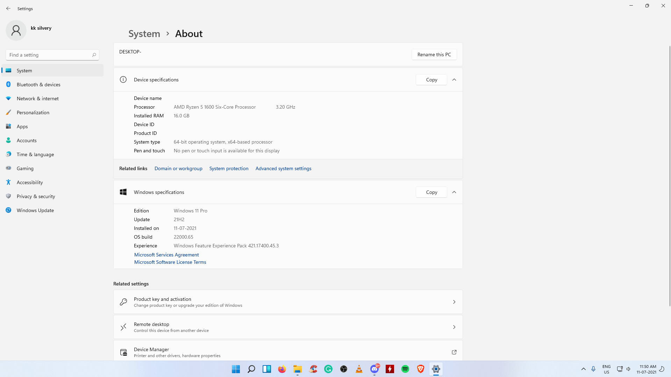Click the kk silvery profile avatar

pyautogui.click(x=16, y=30)
